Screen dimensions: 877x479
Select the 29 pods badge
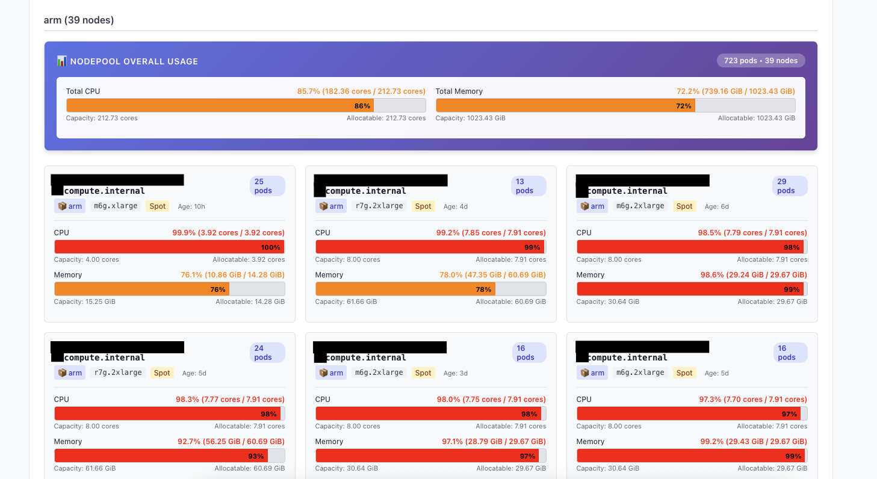coord(789,186)
